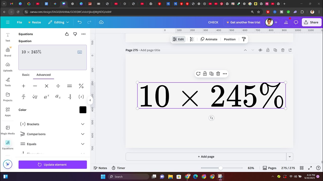The image size is (323, 181).
Task: Lock page 275
Action: click(x=268, y=50)
